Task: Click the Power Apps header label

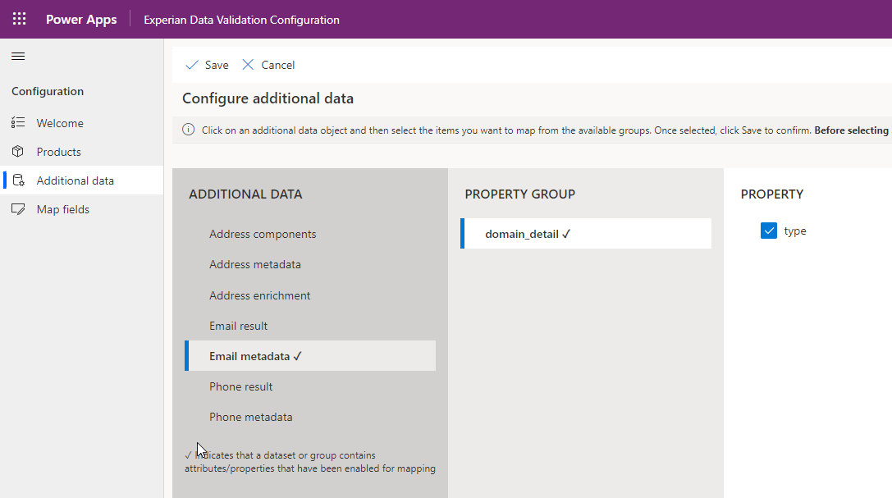Action: tap(81, 18)
